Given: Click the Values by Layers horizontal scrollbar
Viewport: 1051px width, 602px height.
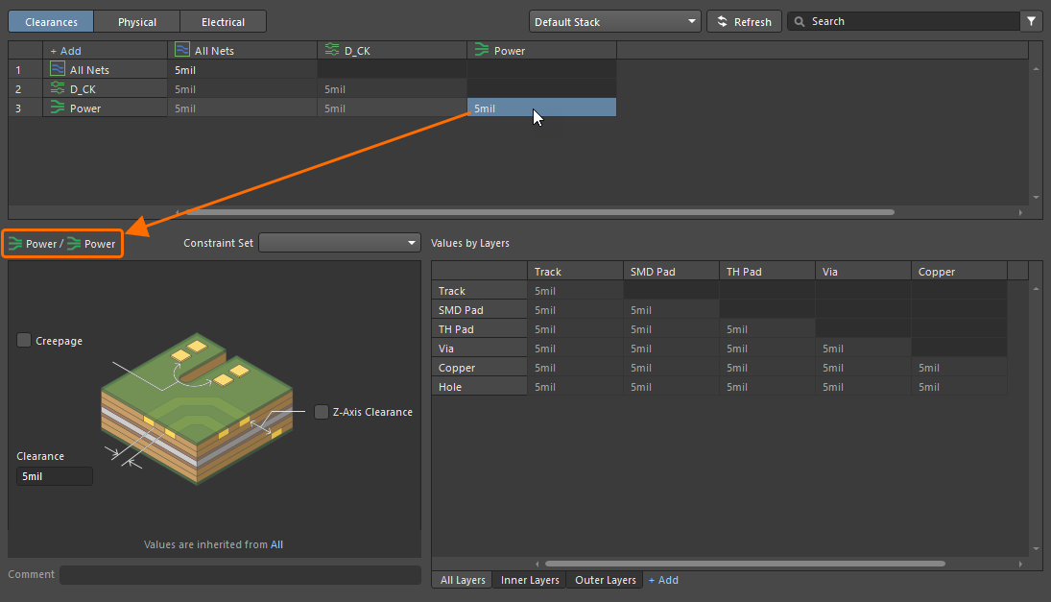Looking at the screenshot, I should click(x=745, y=564).
